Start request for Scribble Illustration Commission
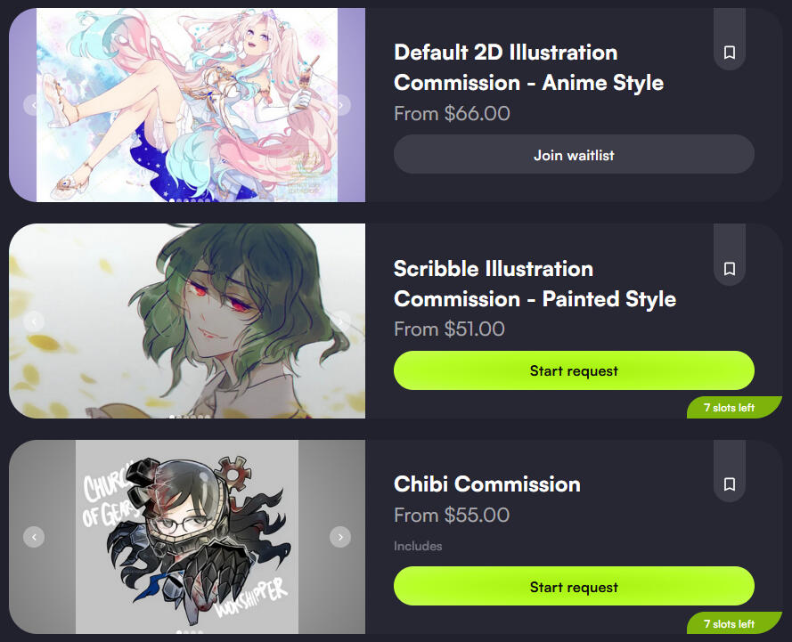Image resolution: width=792 pixels, height=642 pixels. (x=574, y=370)
